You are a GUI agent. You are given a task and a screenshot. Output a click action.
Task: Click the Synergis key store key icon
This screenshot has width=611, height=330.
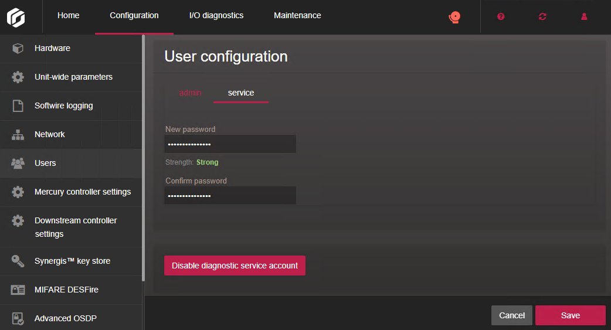[x=18, y=261]
